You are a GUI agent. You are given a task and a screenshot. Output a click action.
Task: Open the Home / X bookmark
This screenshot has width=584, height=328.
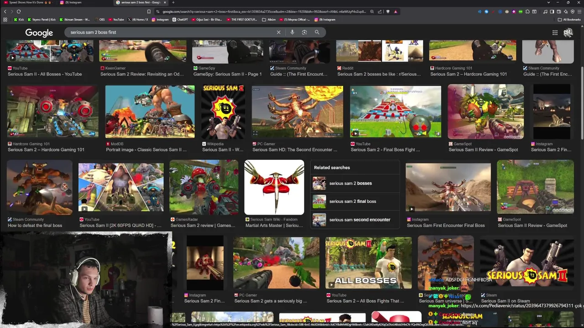pos(138,20)
